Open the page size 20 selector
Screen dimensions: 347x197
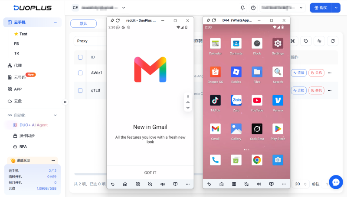point(301,184)
